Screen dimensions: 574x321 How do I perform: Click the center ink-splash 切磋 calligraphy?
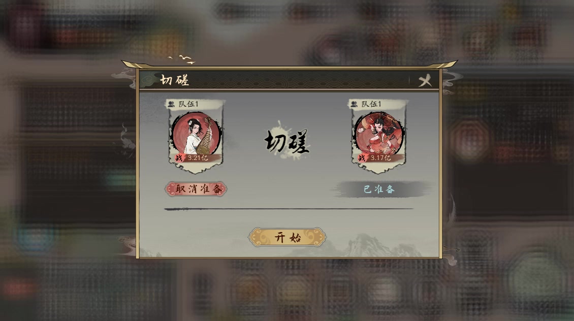(x=287, y=141)
